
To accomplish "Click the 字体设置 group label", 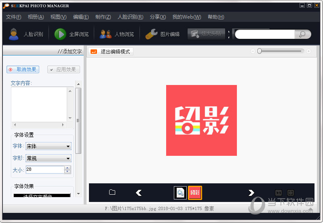I will (24, 135).
